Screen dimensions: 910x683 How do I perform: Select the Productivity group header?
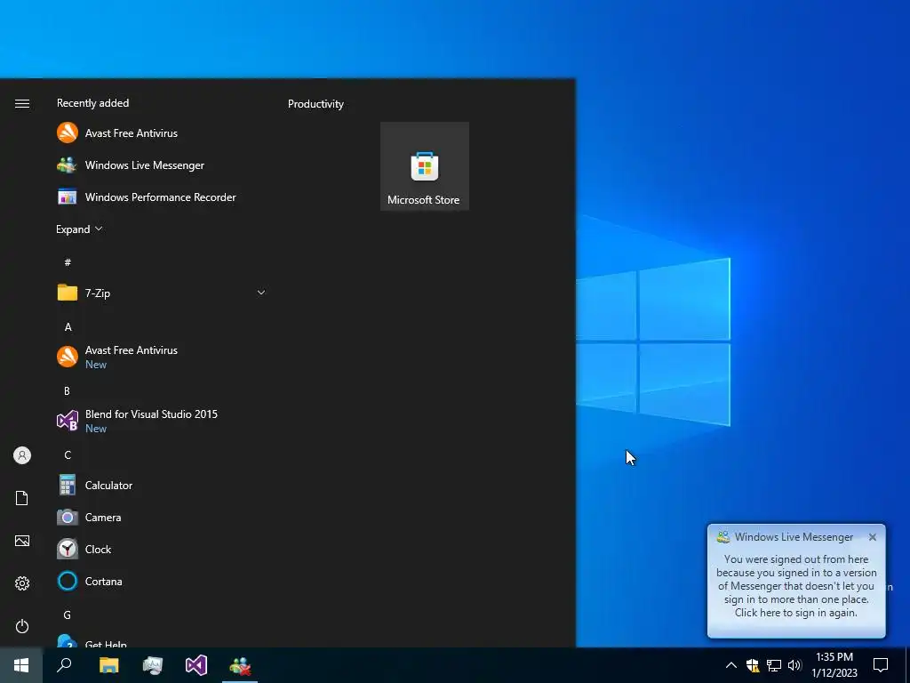[x=315, y=104]
